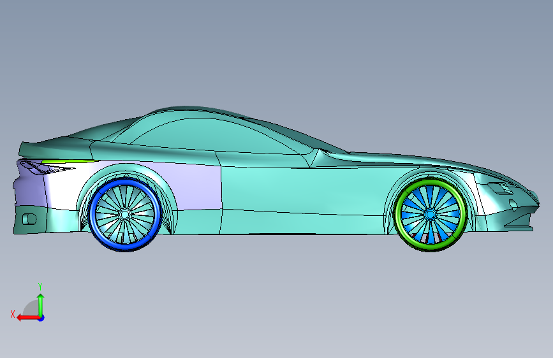Image resolution: width=553 pixels, height=358 pixels.
Task: Click the blue Z axis origin dot
Action: (x=41, y=318)
